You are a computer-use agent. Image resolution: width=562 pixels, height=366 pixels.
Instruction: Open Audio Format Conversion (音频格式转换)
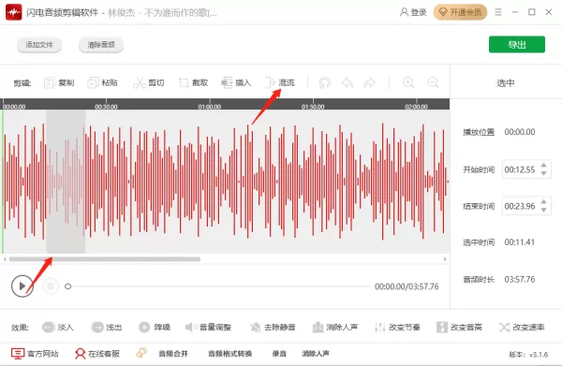[x=230, y=354]
